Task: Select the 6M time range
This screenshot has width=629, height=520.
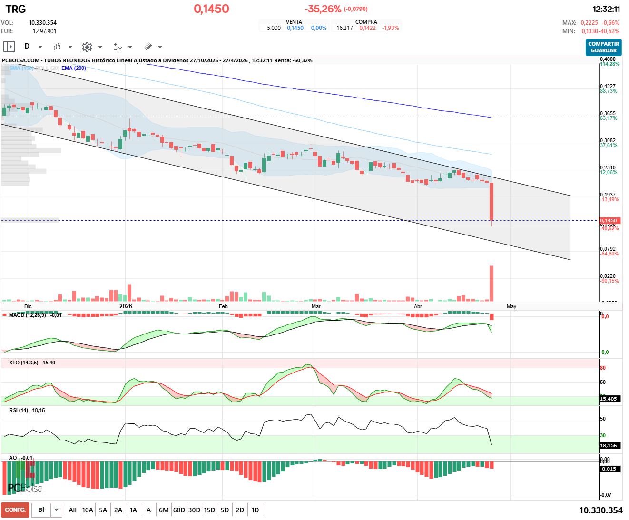Action: [164, 510]
